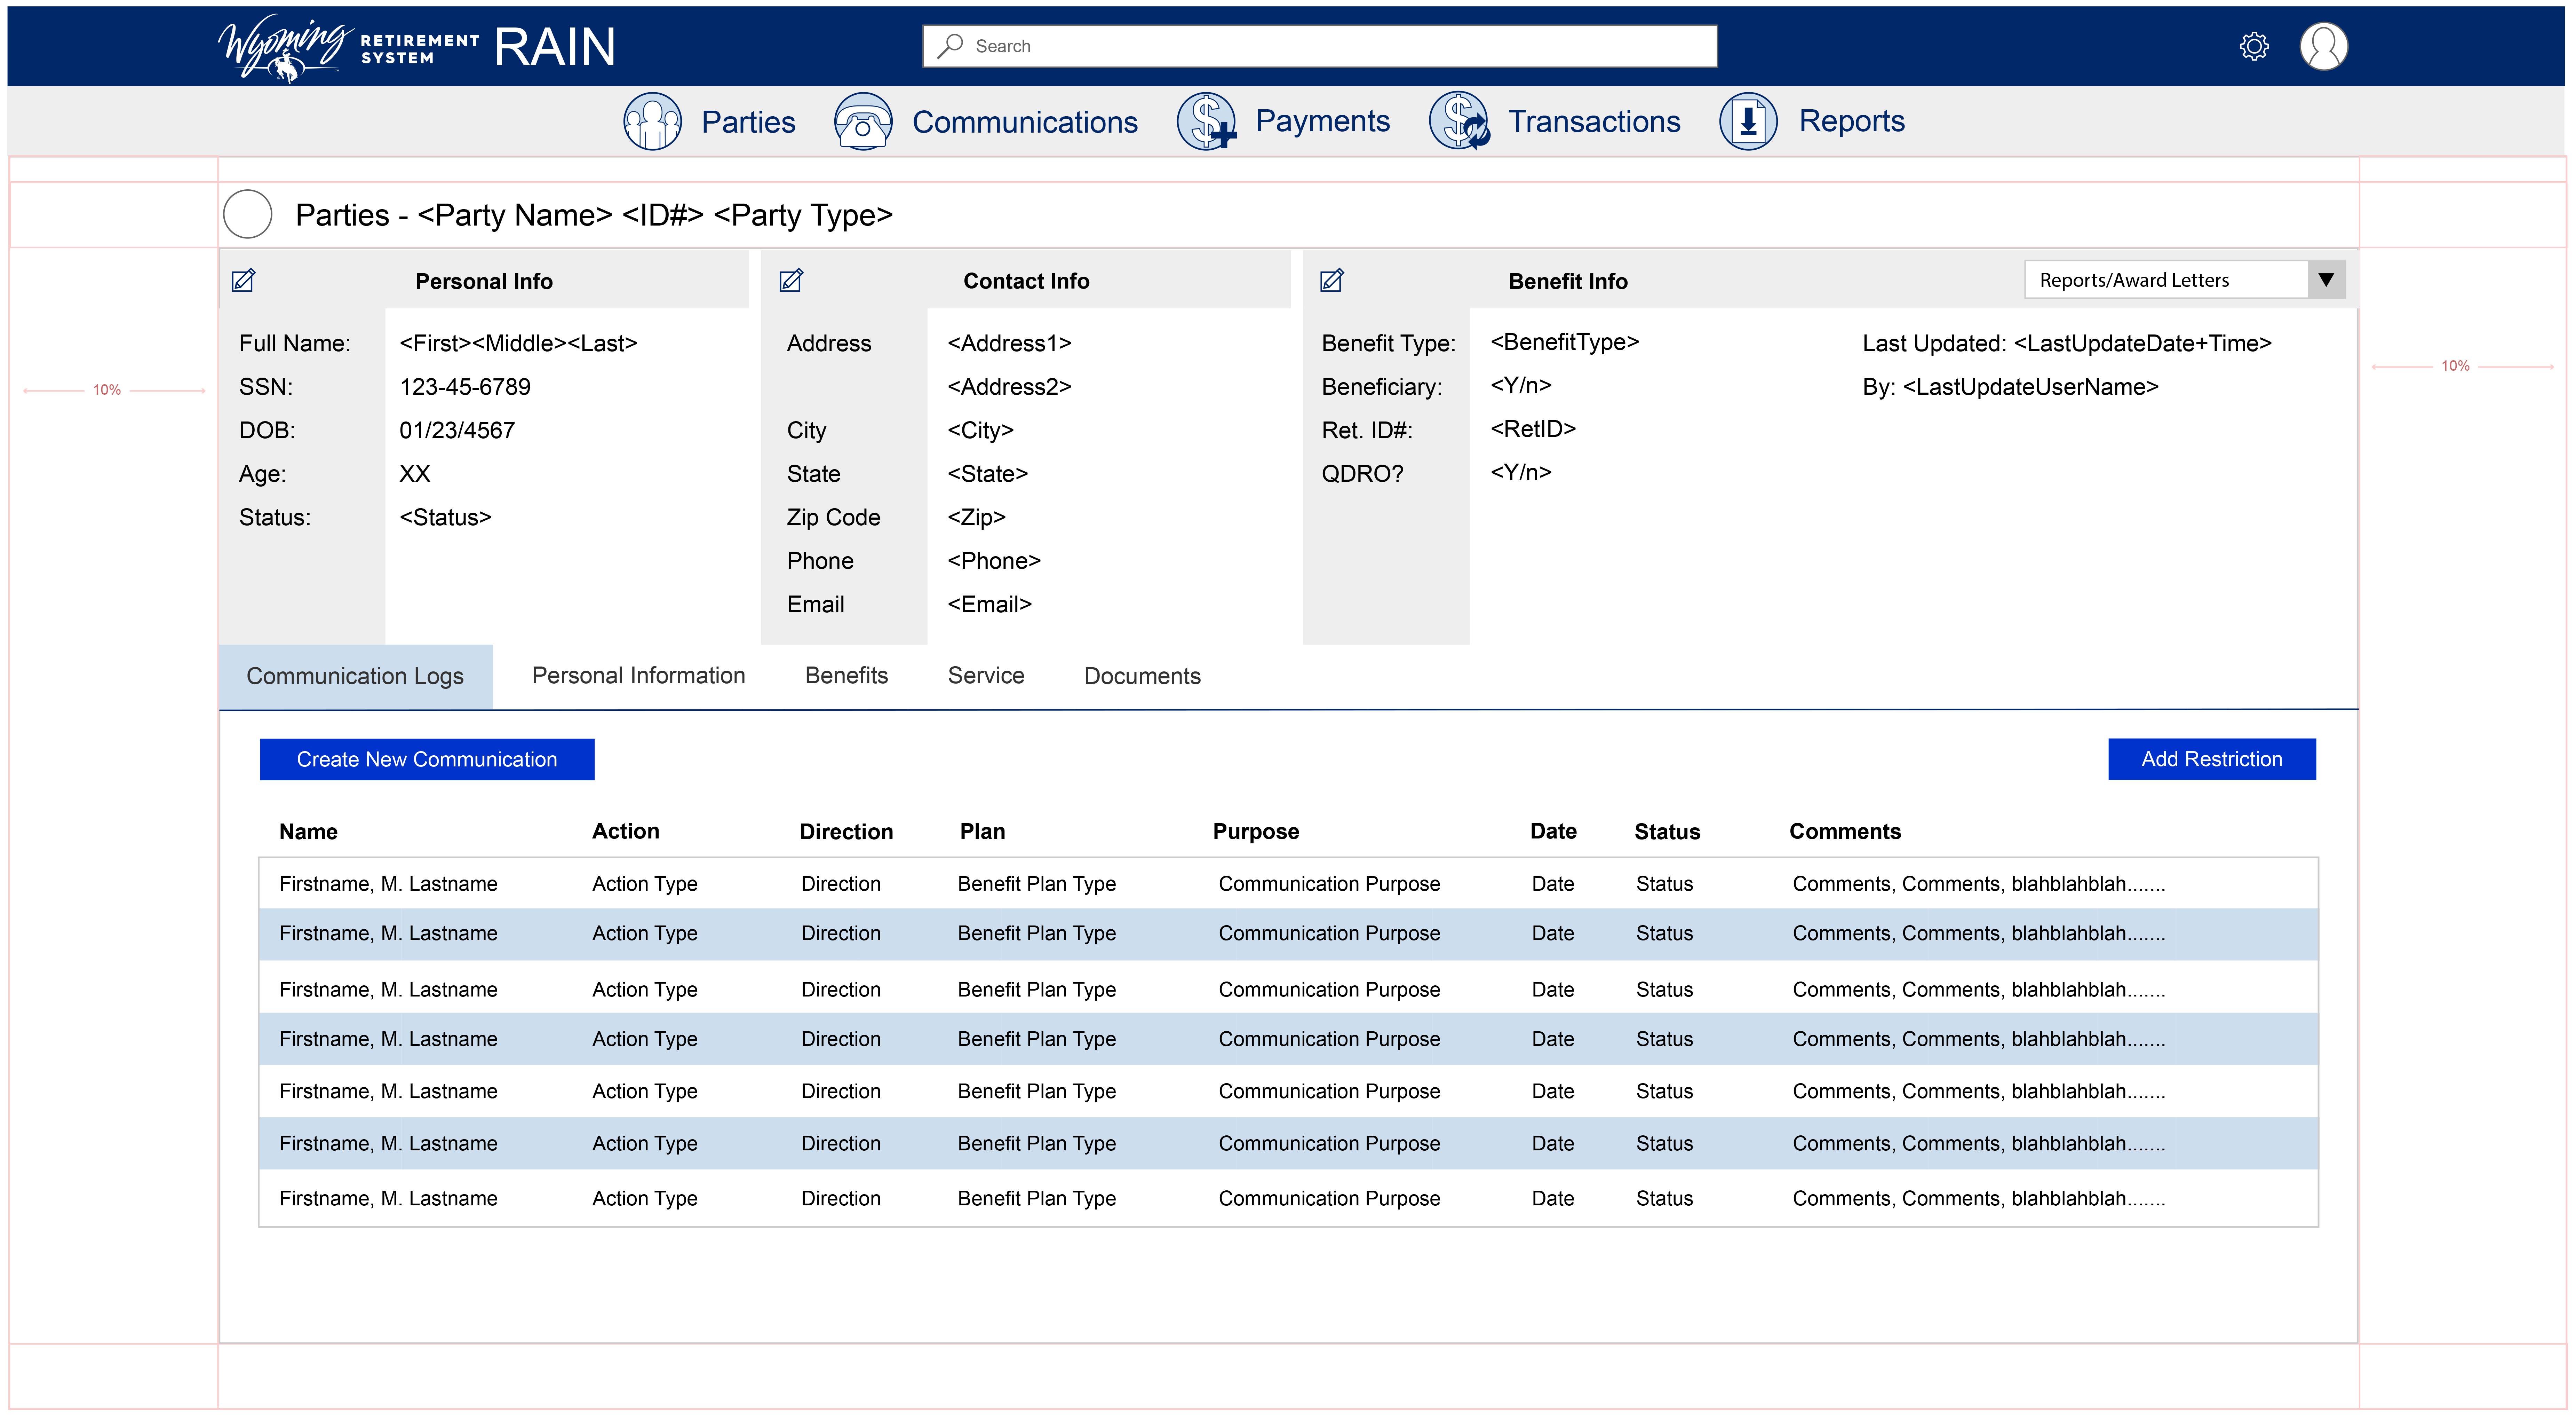The height and width of the screenshot is (1418, 2576).
Task: Click Create New Communication button
Action: click(427, 759)
